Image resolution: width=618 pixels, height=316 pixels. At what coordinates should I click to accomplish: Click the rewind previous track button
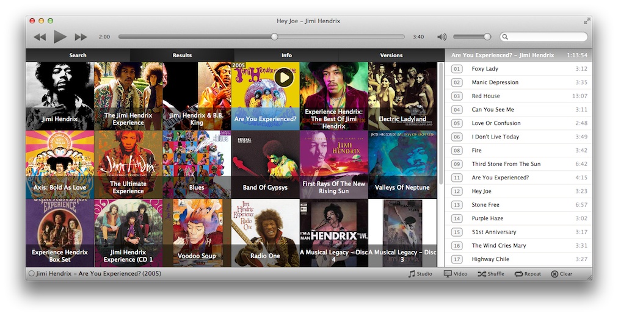[40, 37]
